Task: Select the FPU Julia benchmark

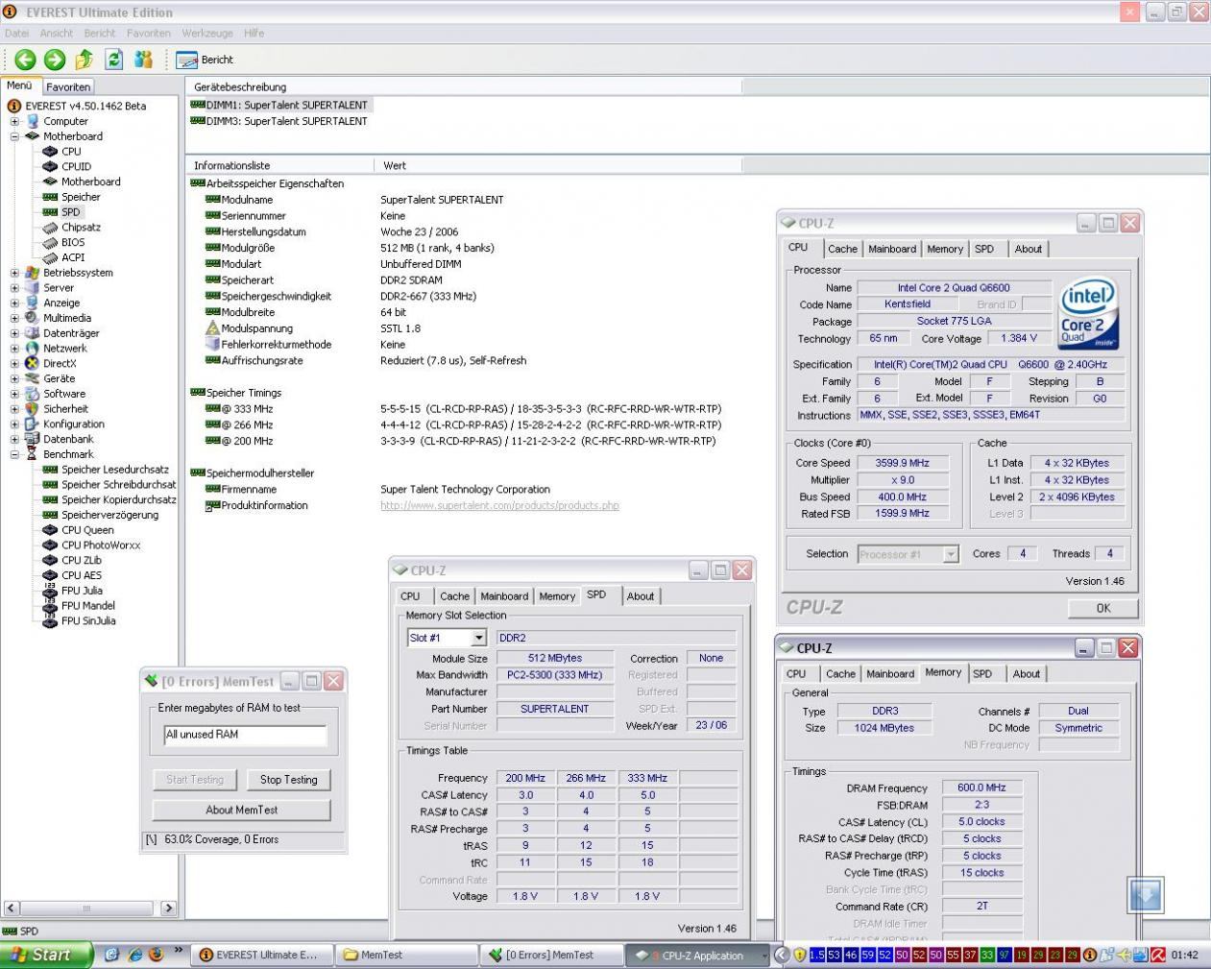Action: (82, 591)
